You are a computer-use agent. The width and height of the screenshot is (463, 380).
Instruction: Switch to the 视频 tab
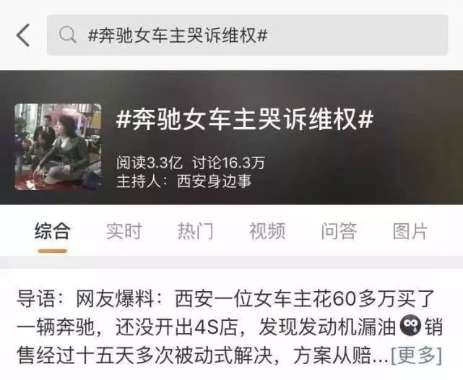(267, 231)
